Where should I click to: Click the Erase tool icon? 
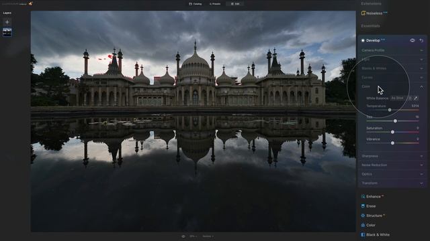click(x=363, y=206)
